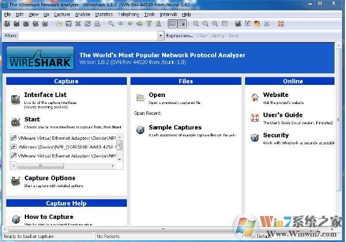Open the Analyze menu
This screenshot has width=346, height=242.
click(82, 14)
